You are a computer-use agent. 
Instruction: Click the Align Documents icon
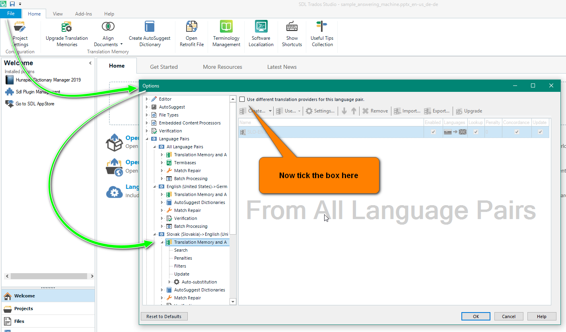[108, 27]
